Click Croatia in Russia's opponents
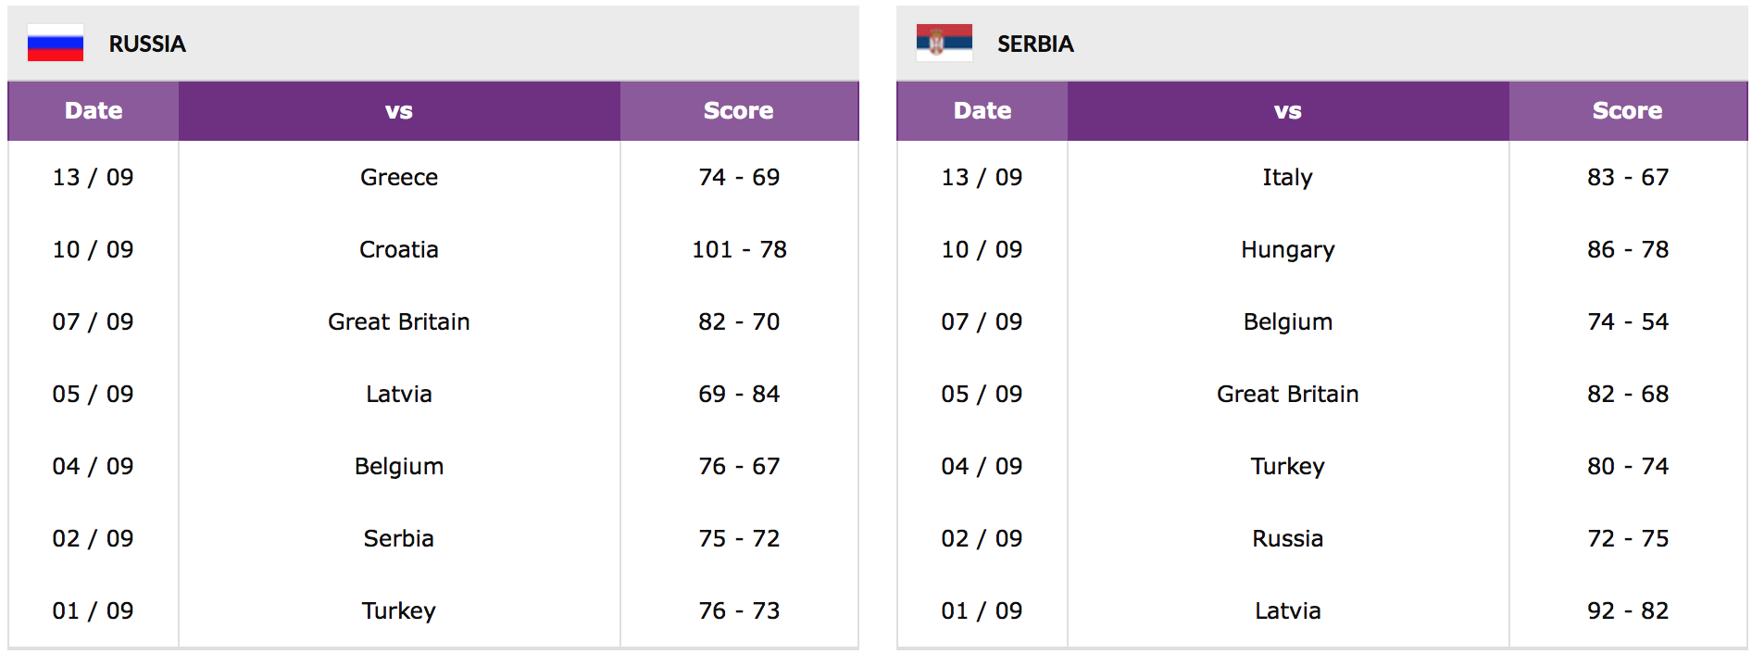Screen dimensions: 1752x654 [x=399, y=249]
